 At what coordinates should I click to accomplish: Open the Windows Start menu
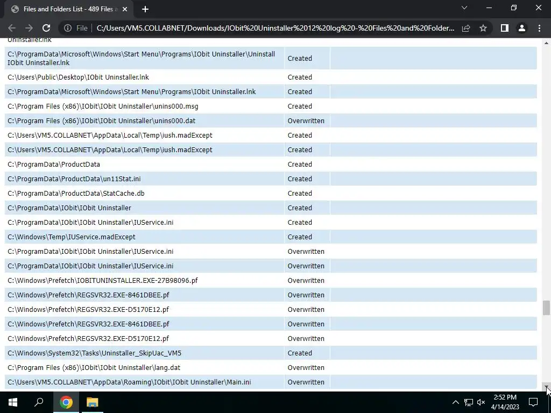point(13,402)
